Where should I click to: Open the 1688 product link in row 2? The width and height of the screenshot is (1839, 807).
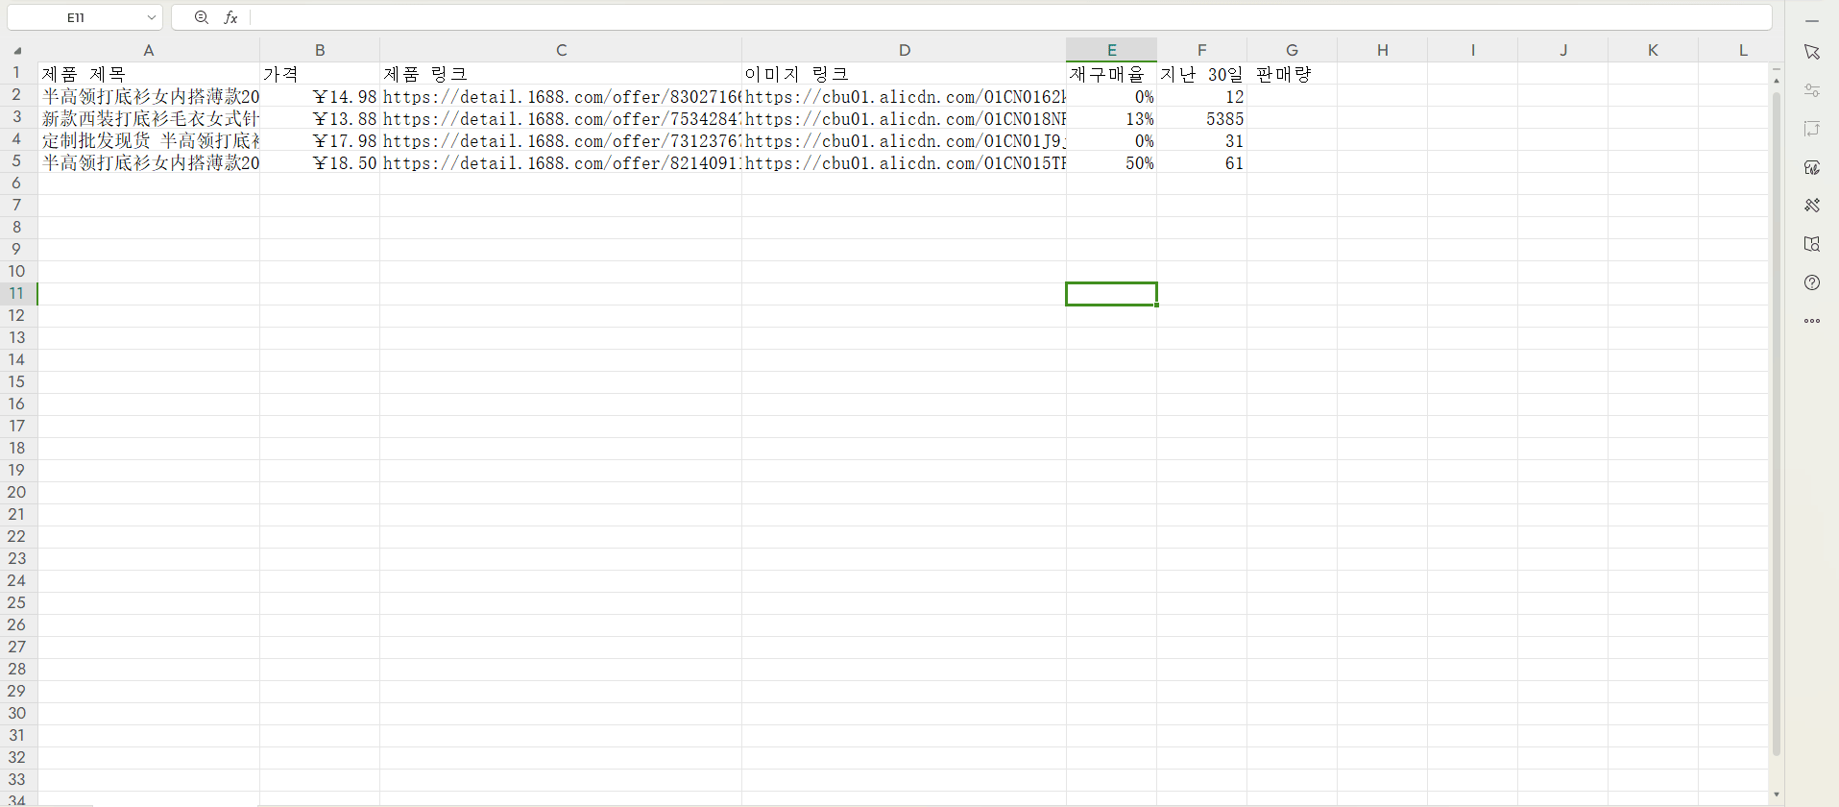(561, 97)
